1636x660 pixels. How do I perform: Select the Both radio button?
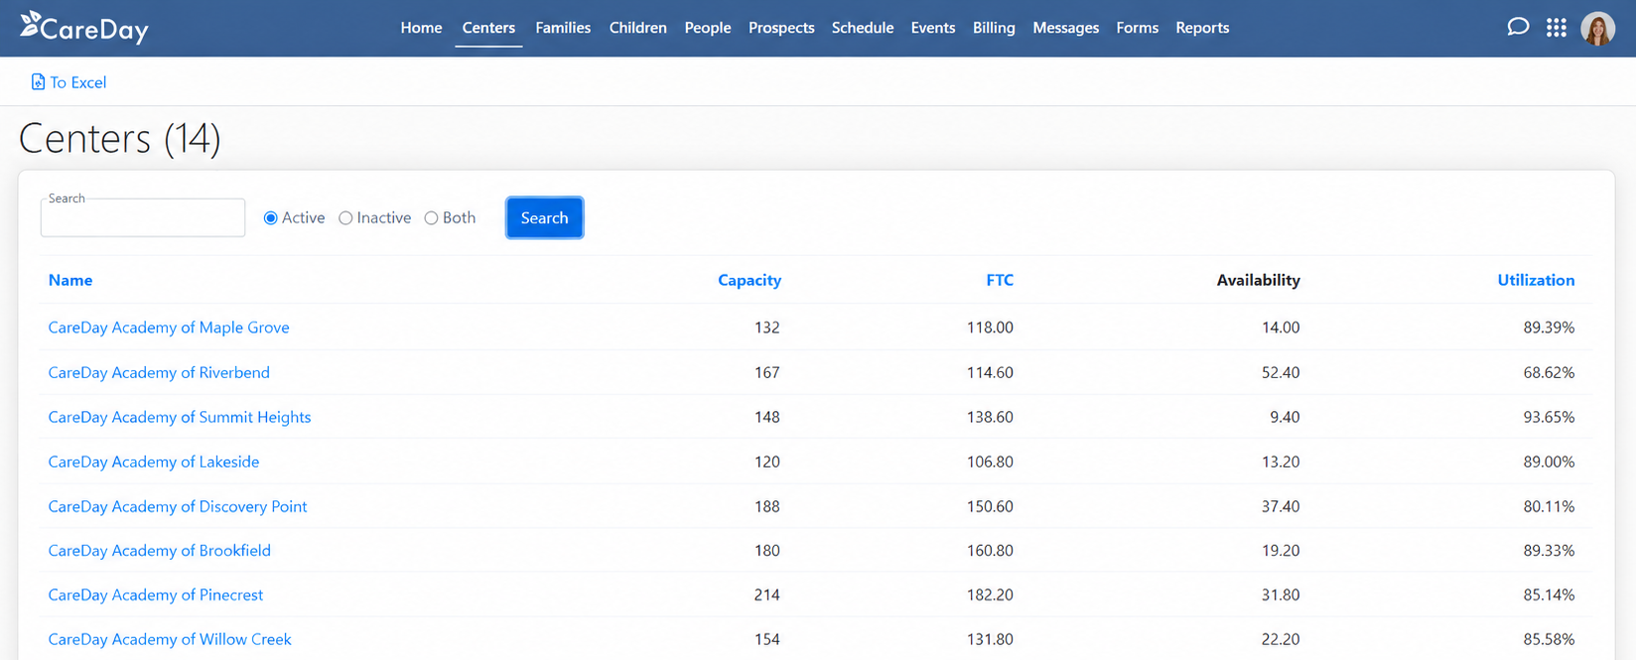pyautogui.click(x=431, y=218)
